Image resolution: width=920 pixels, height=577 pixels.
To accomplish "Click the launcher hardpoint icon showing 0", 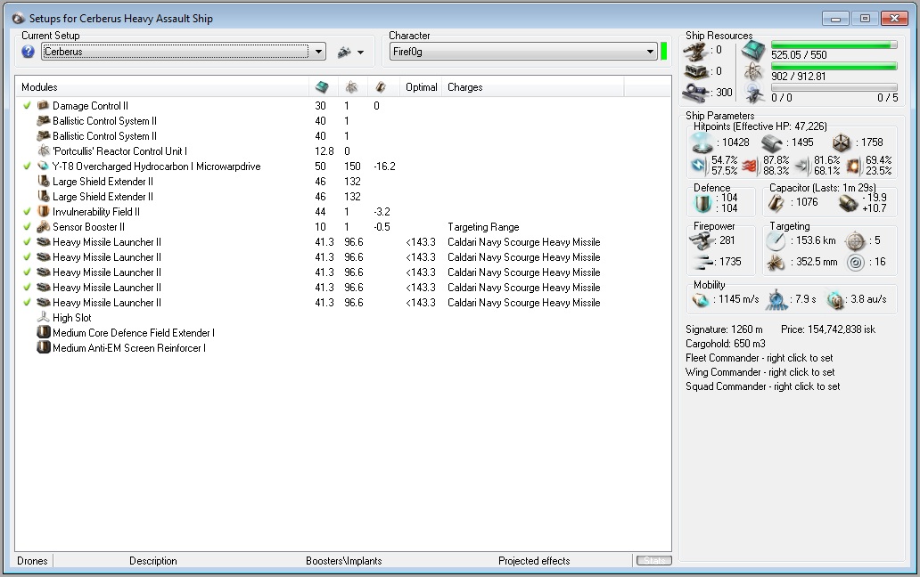I will point(696,71).
